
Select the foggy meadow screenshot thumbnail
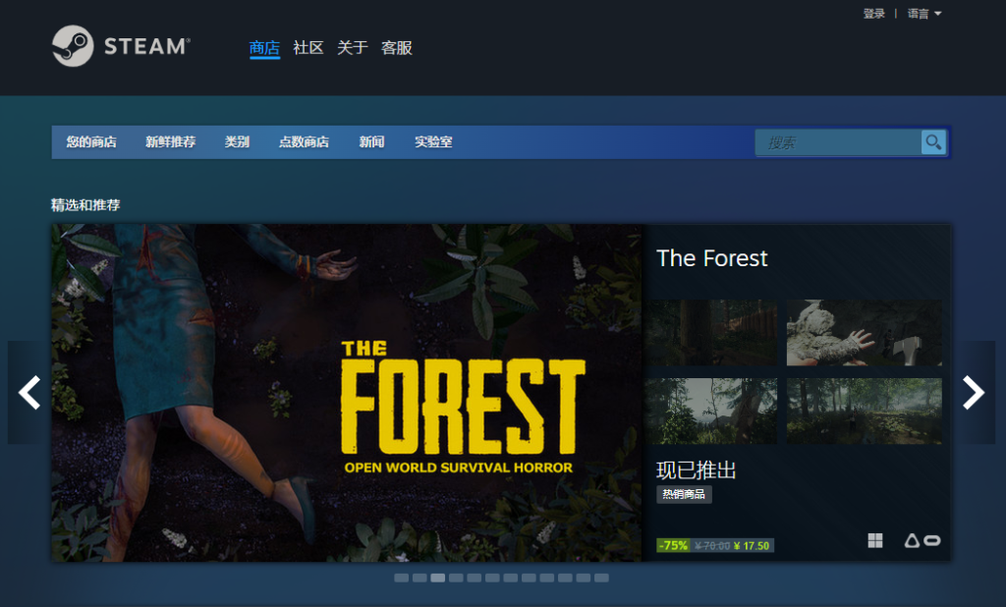point(865,411)
